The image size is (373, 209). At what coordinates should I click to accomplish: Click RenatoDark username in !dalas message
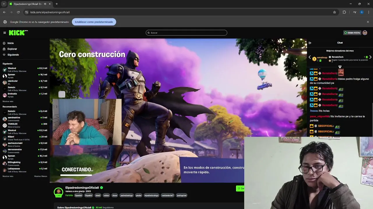[x=329, y=79]
